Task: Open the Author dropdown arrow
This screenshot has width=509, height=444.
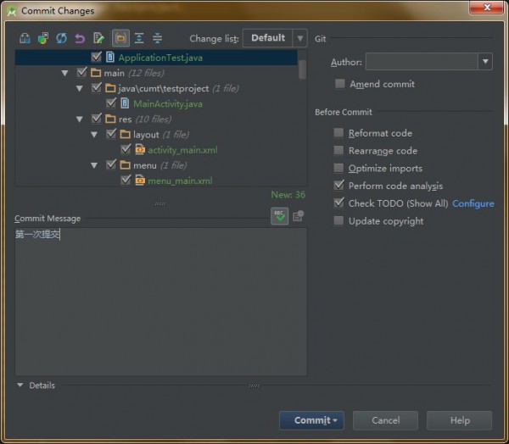Action: tap(485, 61)
